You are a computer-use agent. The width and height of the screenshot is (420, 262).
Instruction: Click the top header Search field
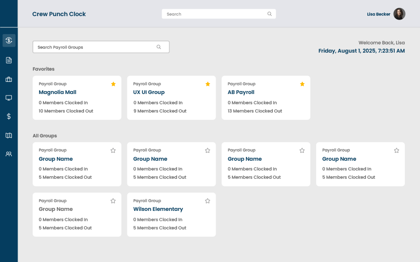tap(214, 14)
